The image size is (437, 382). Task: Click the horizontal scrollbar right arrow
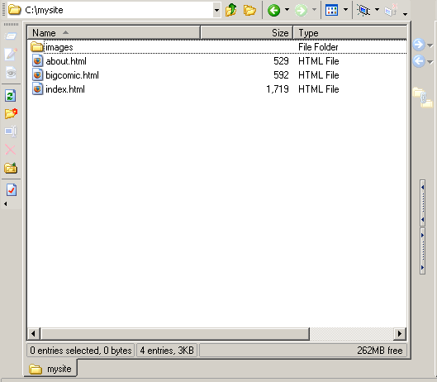tap(400, 333)
